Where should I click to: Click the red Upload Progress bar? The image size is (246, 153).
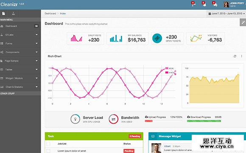tap(148, 121)
